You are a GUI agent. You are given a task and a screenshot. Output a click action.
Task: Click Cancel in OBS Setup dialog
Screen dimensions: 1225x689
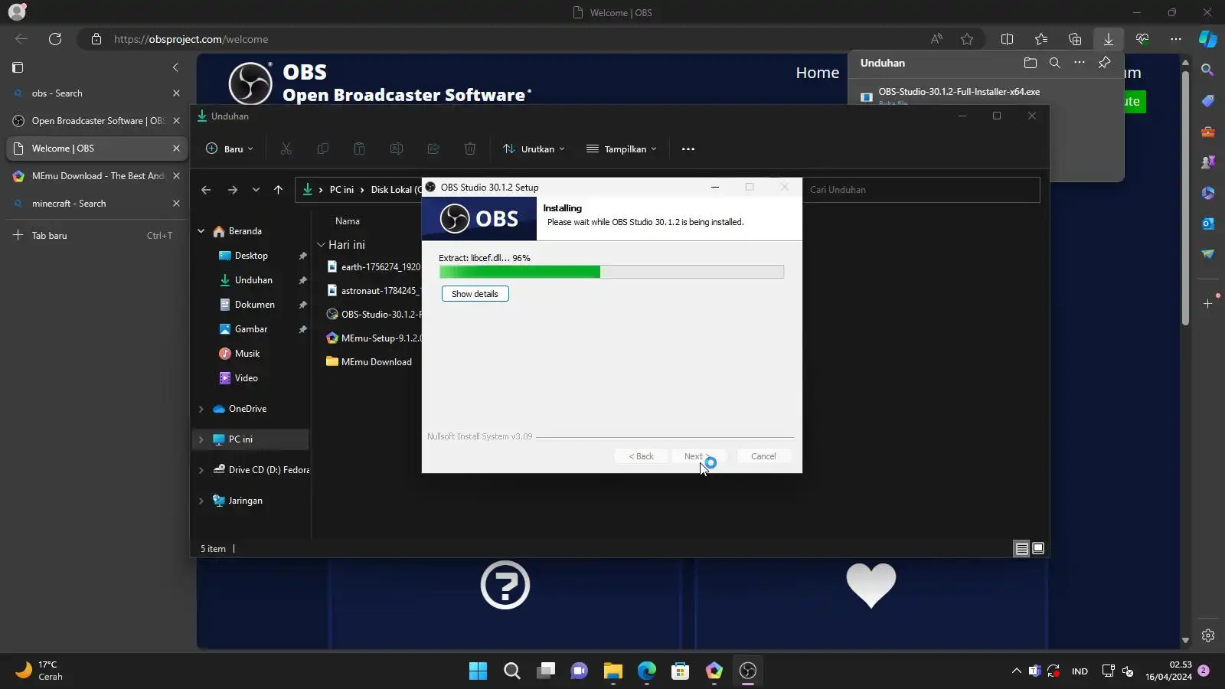tap(763, 456)
